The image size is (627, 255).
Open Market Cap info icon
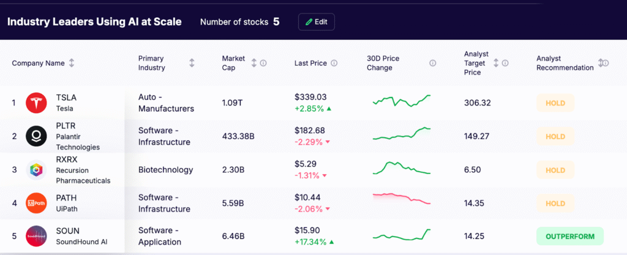pos(263,63)
